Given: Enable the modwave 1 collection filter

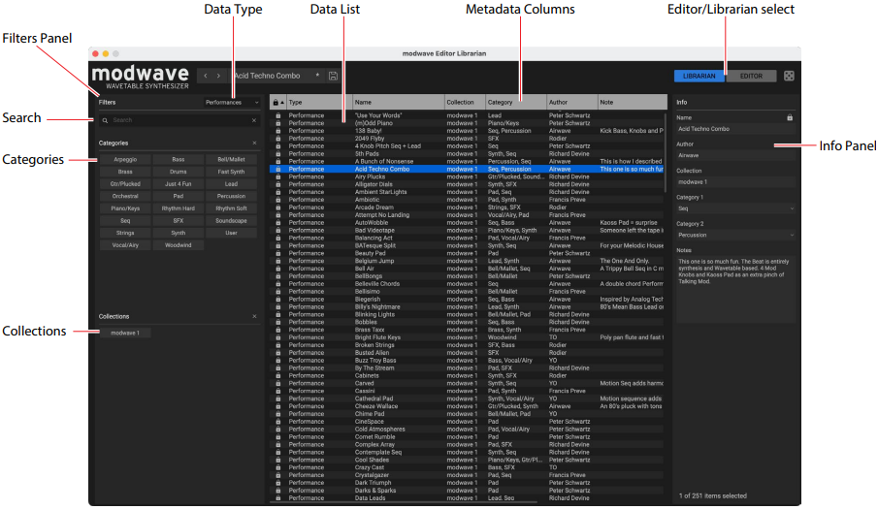Looking at the screenshot, I should coord(124,333).
